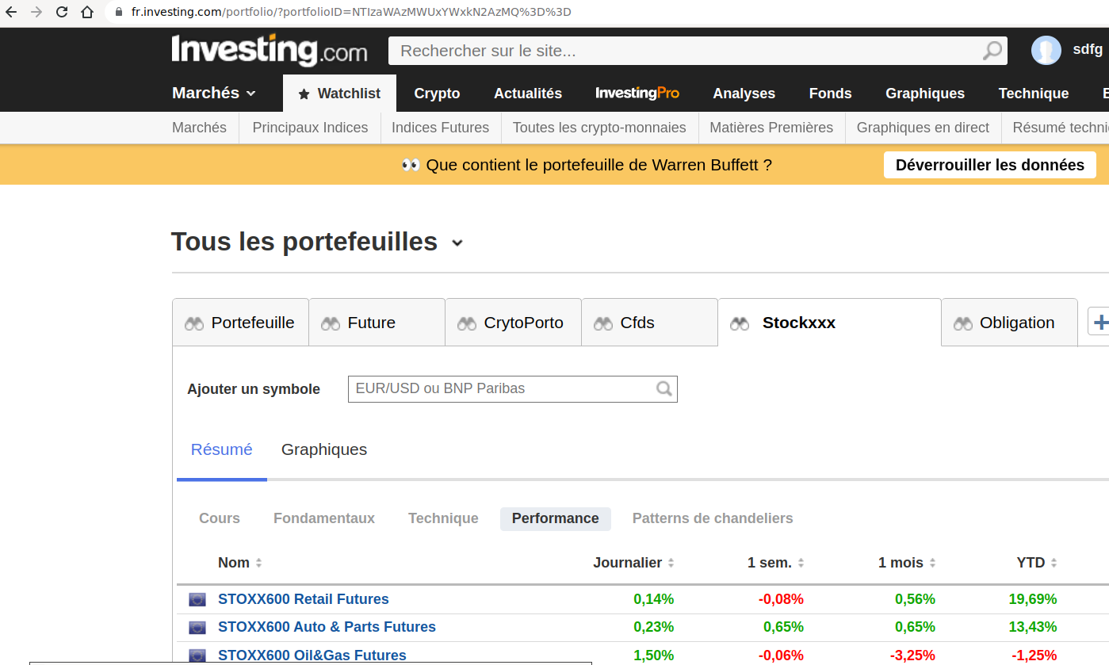1109x665 pixels.
Task: Click the 0,14% Journalier value for Retail Futures
Action: coord(654,599)
